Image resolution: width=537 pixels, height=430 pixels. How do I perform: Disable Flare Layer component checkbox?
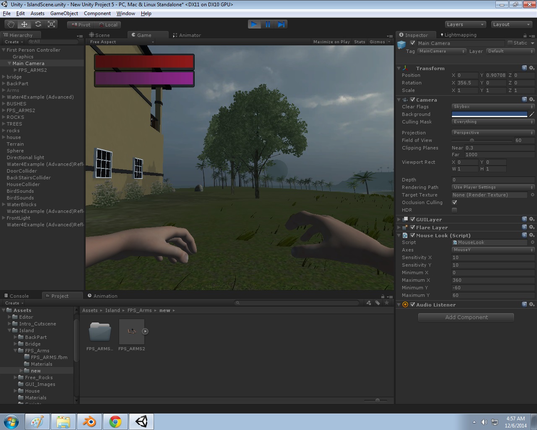[413, 227]
